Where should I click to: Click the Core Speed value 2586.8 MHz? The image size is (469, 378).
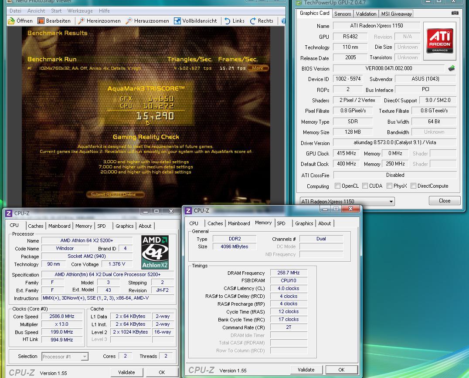[x=62, y=317]
